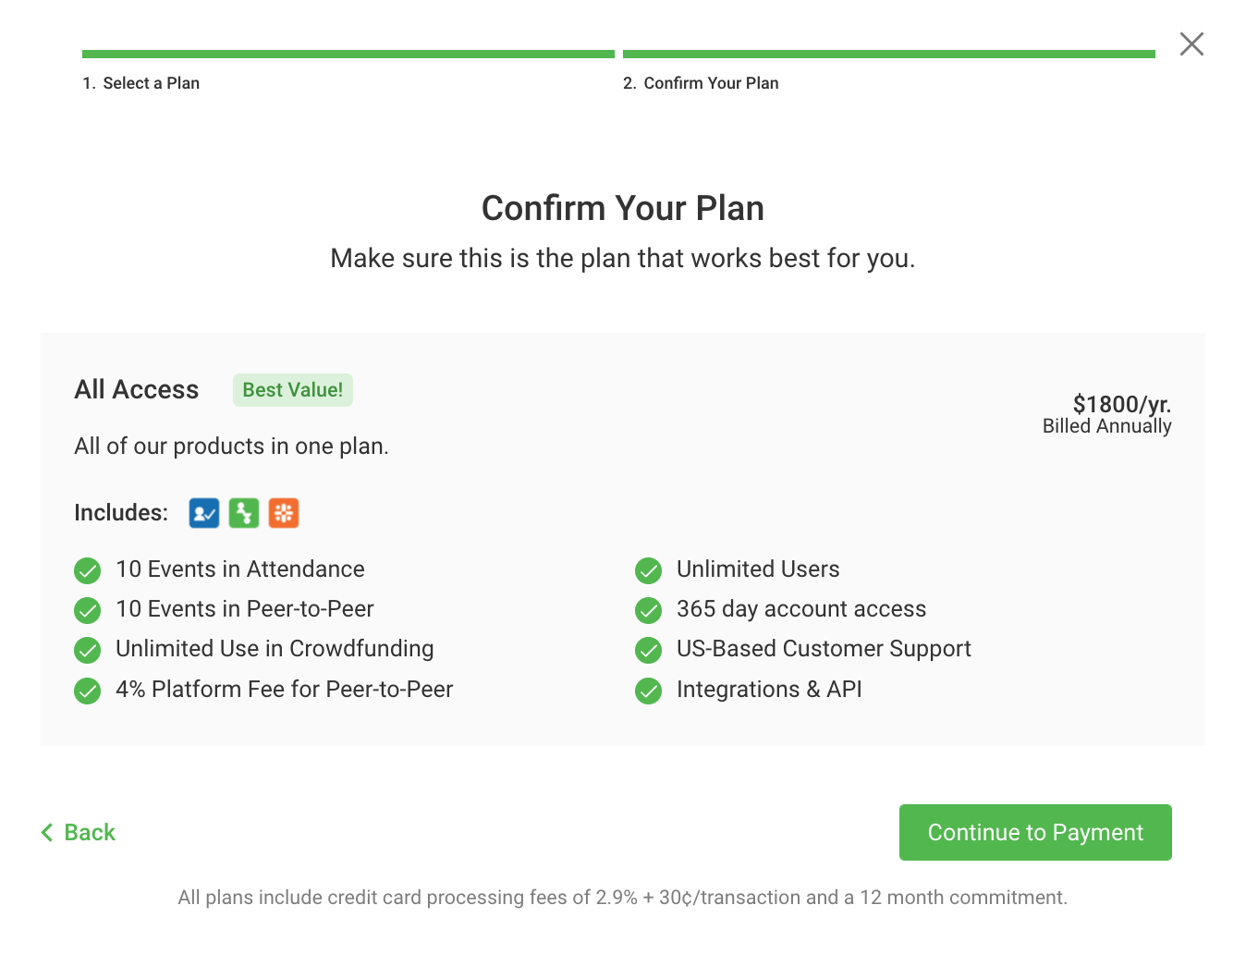Screen dimensions: 1246x954
Task: Click checkmark beside Unlimited Use in Crowdfunding
Action: click(x=88, y=650)
